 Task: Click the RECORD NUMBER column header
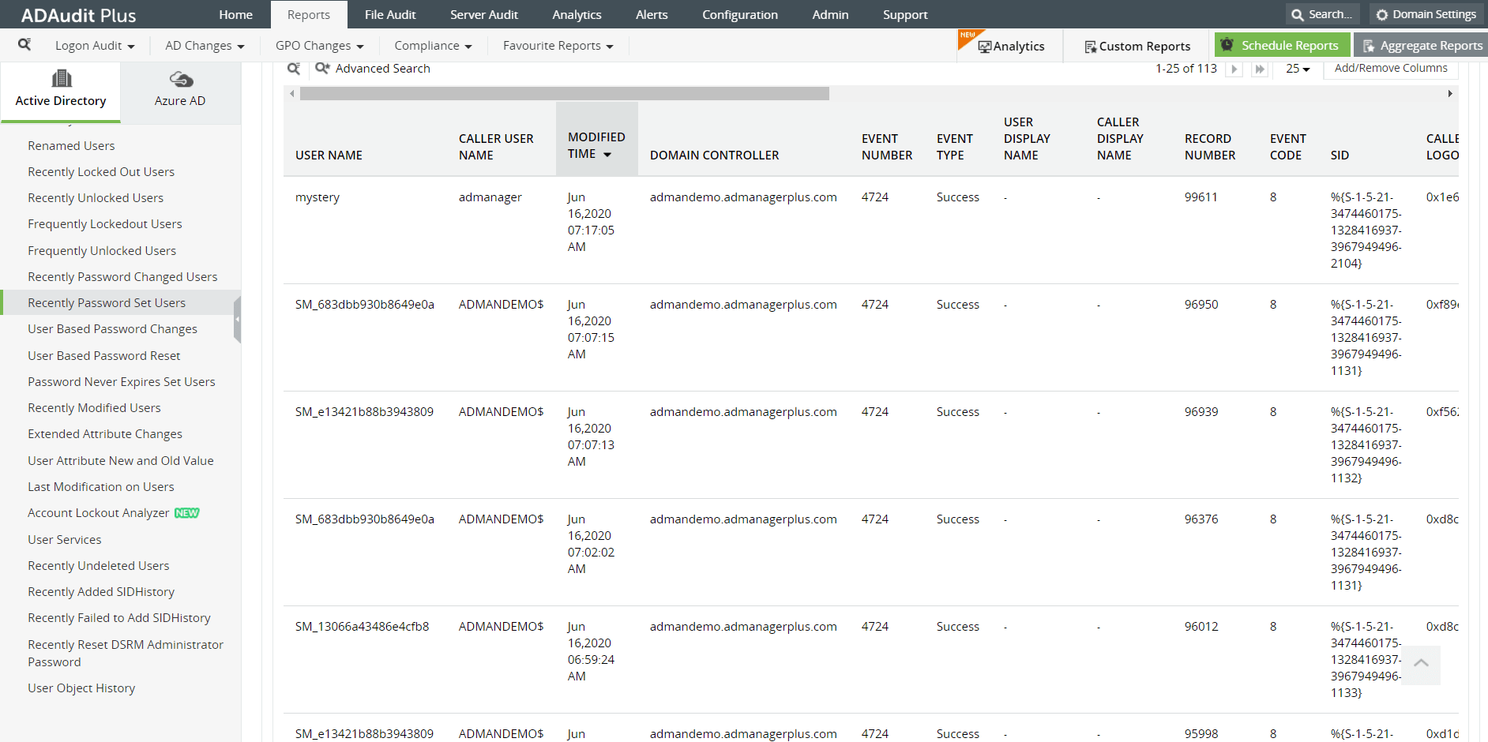tap(1210, 147)
